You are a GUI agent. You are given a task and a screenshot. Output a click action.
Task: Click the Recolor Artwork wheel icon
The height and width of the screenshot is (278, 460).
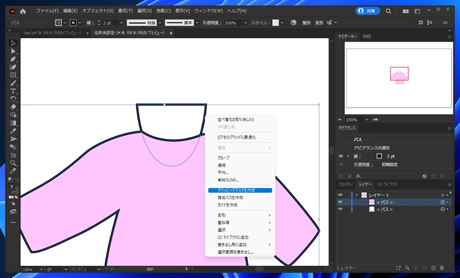point(293,22)
